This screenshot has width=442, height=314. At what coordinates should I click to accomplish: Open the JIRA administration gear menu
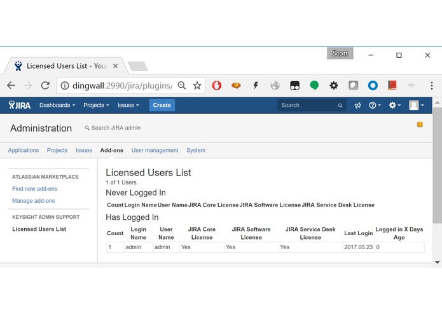tap(394, 106)
